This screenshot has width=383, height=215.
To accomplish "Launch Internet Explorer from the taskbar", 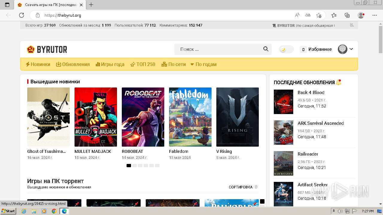I will click(24, 211).
